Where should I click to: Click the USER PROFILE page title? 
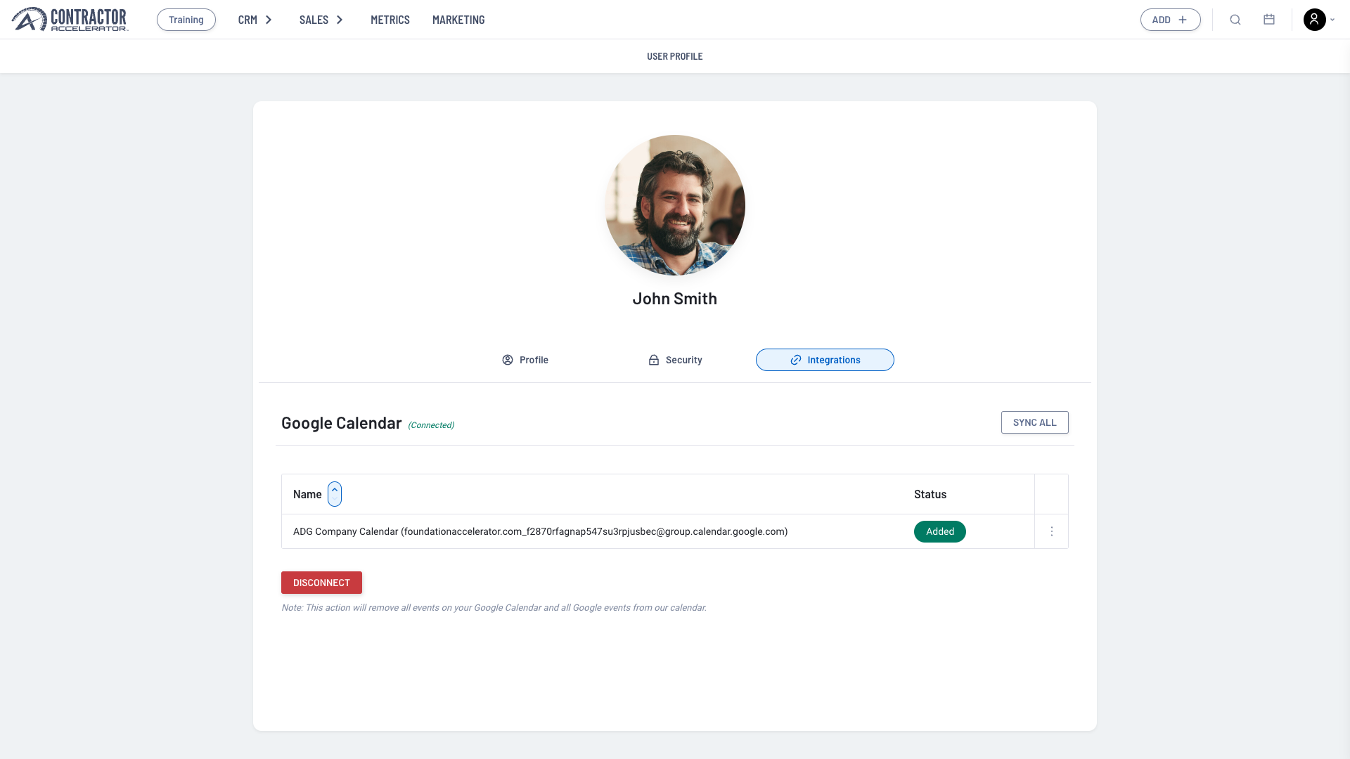[675, 56]
